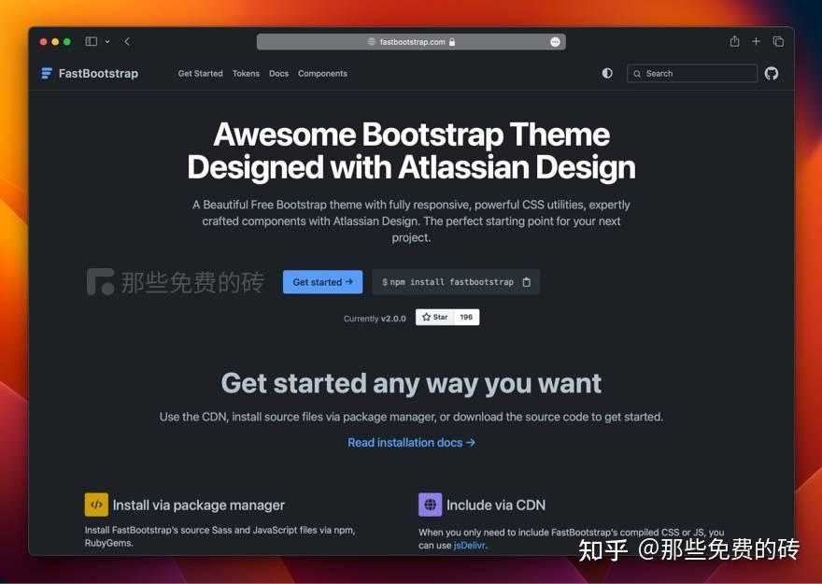Copy the npm install command with the clipboard icon
This screenshot has height=584, width=822.
coord(527,281)
